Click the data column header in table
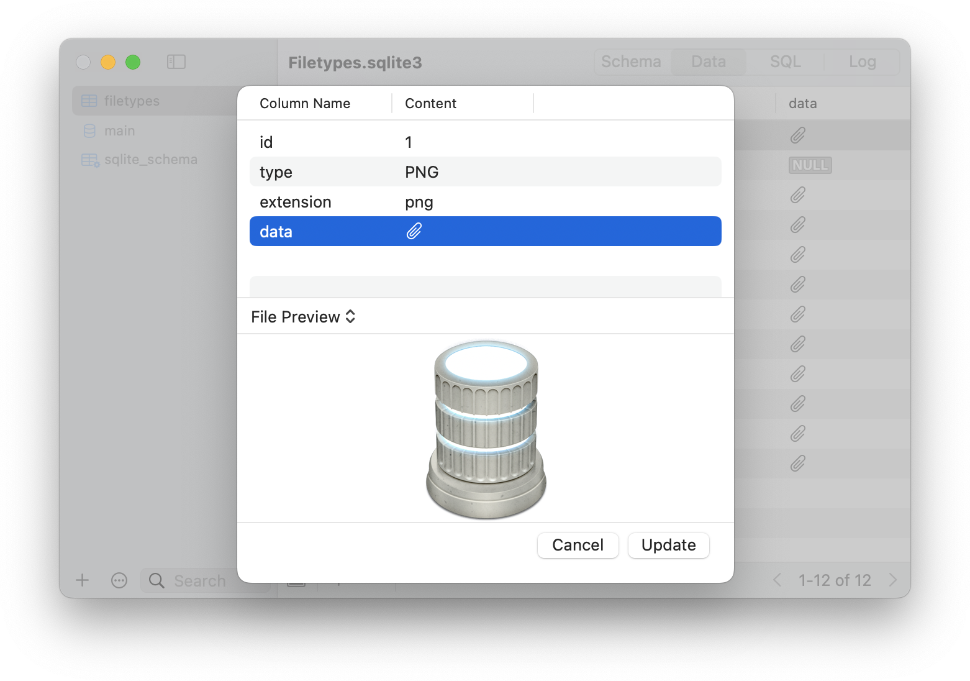Screen dimensions: 970x681 tap(802, 103)
